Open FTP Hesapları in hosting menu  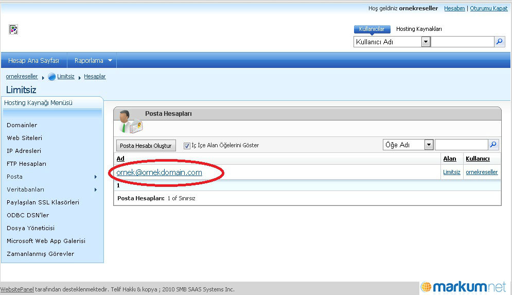pos(26,164)
